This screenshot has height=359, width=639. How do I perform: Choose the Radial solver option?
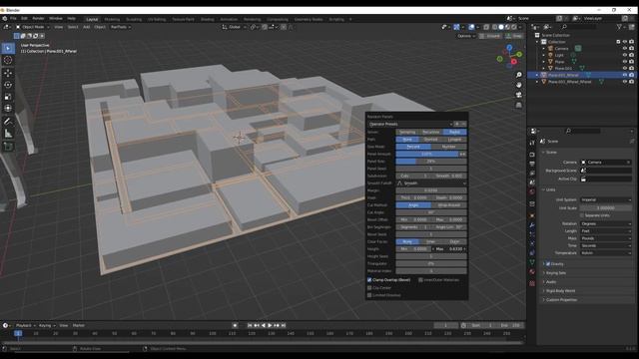tap(455, 132)
